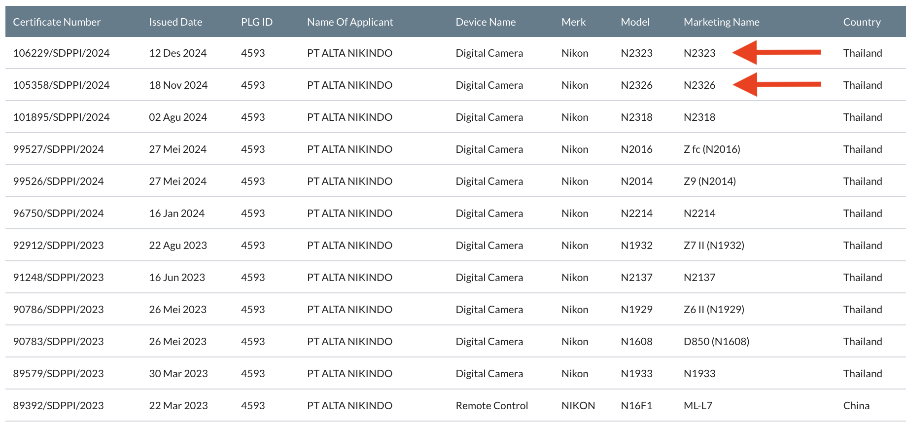Viewport: 906px width, 426px height.
Task: Click the ML-L7 marketing name
Action: pos(697,406)
